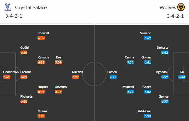
Task: Click player name Muñoz
Action: coord(43,111)
